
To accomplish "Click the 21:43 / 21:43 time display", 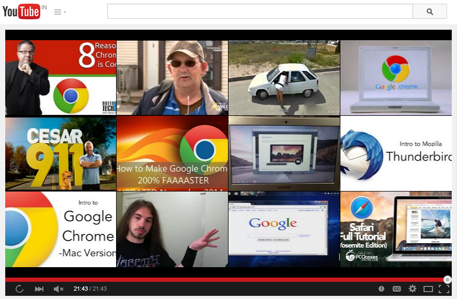I will [x=90, y=289].
